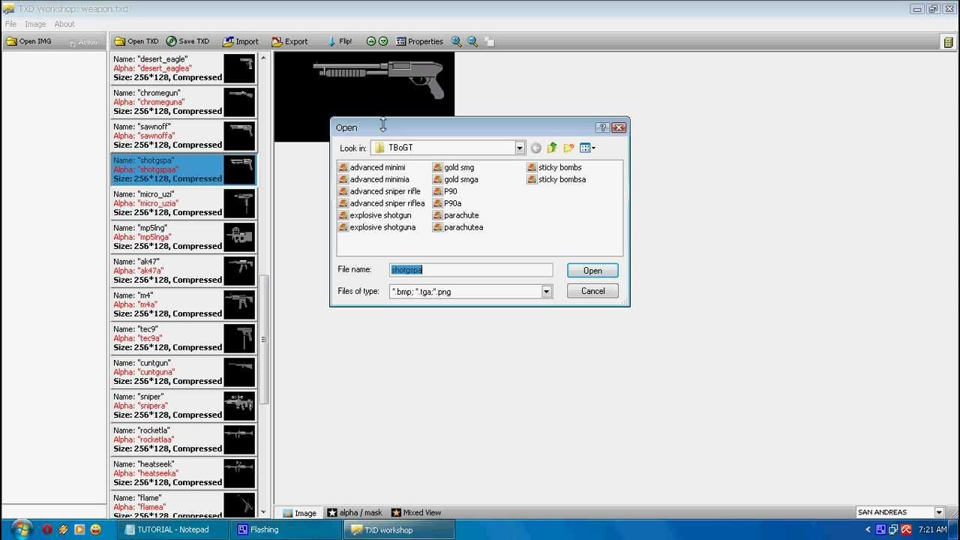Select the "explosive shotguna" file

[x=377, y=227]
